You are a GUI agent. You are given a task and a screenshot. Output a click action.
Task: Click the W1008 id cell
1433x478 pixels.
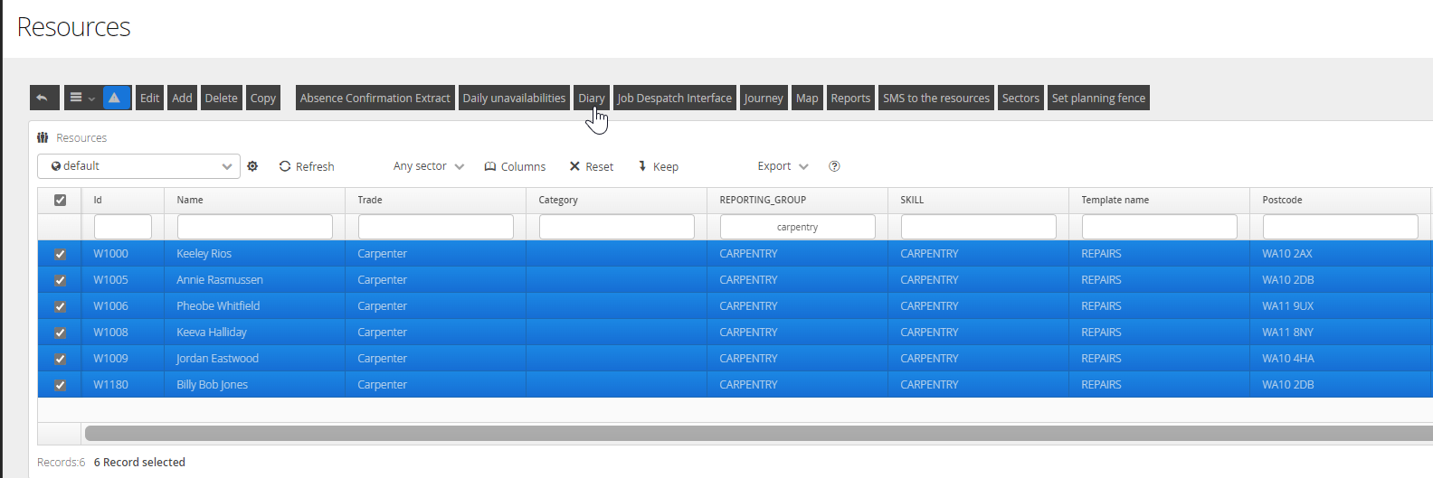click(111, 333)
